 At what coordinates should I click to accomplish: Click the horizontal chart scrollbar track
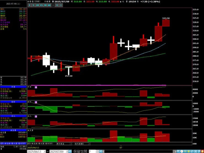pyautogui.click(x=139, y=151)
